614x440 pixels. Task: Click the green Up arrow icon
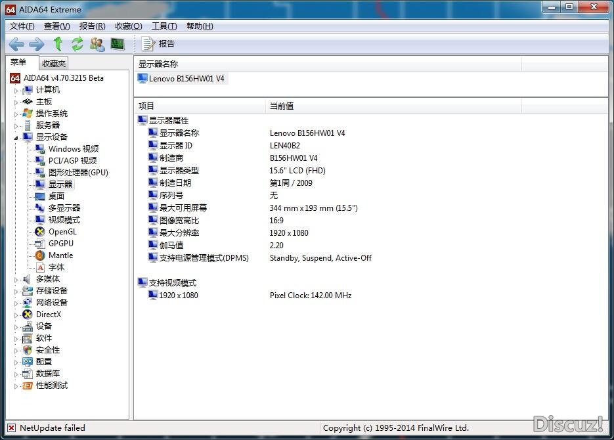(58, 44)
